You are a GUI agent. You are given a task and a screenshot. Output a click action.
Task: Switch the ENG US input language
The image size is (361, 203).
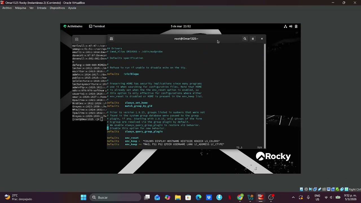[x=317, y=197]
